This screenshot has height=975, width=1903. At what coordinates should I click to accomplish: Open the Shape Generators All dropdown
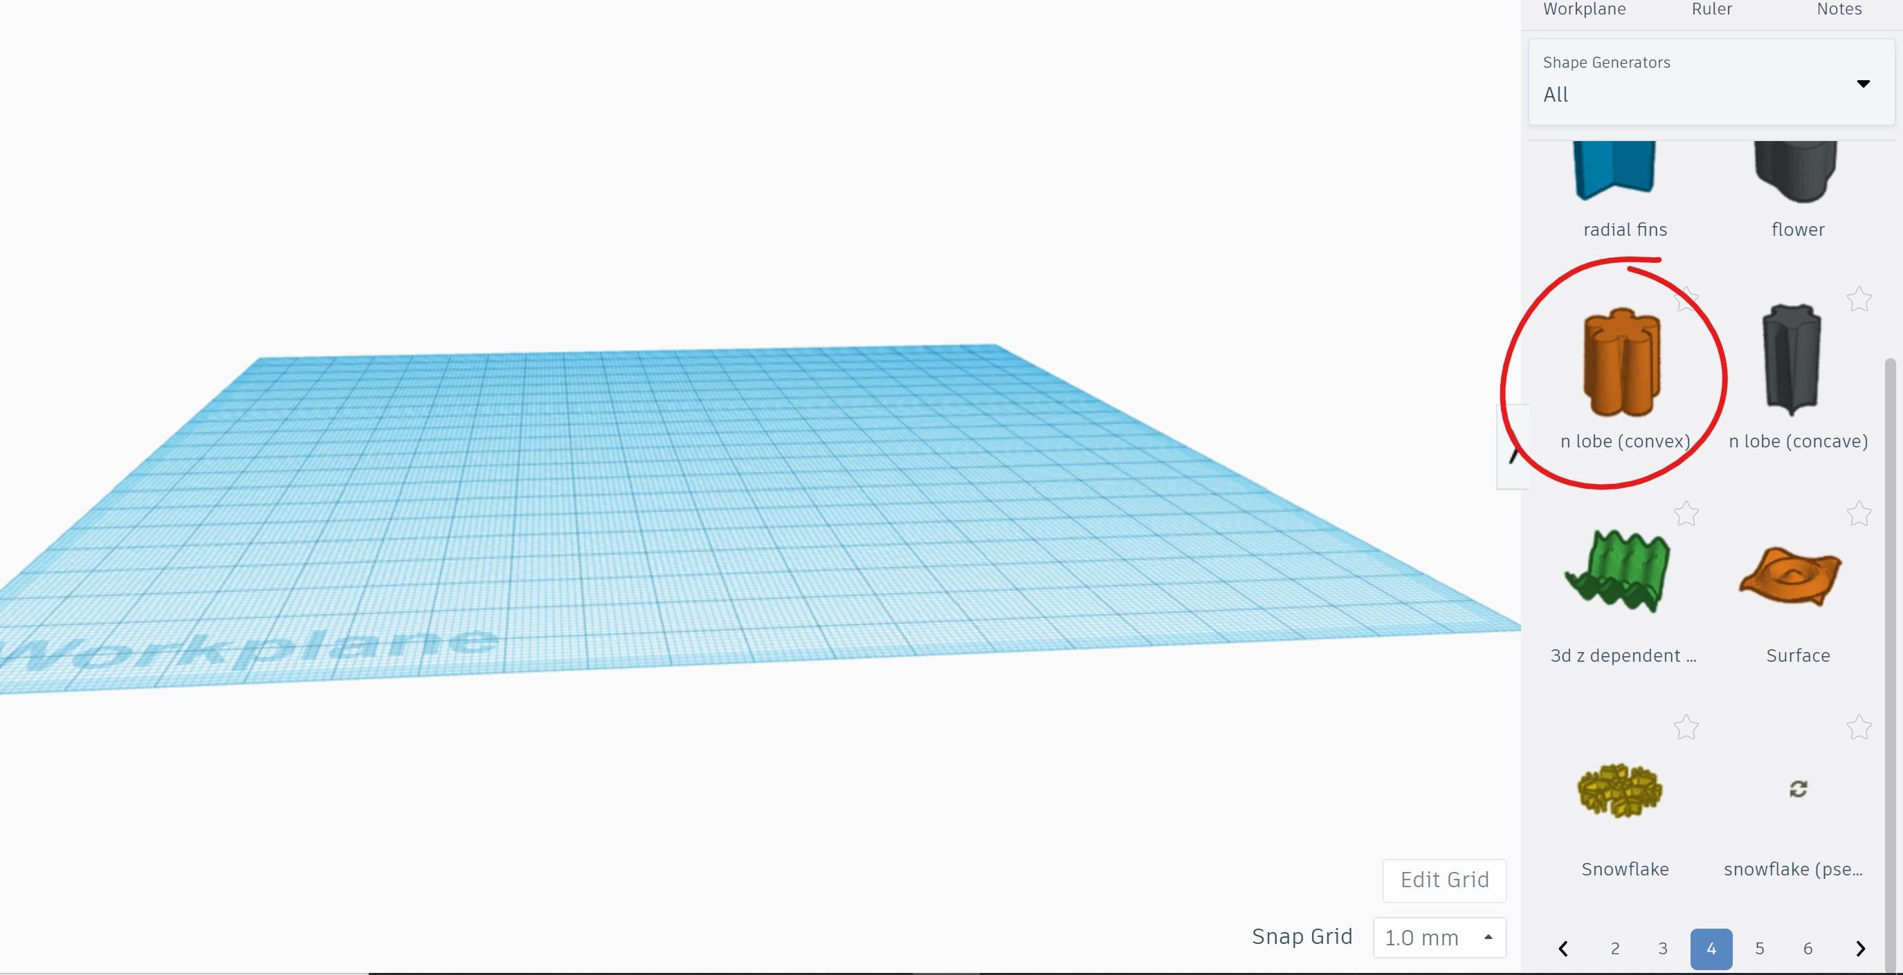coord(1711,83)
